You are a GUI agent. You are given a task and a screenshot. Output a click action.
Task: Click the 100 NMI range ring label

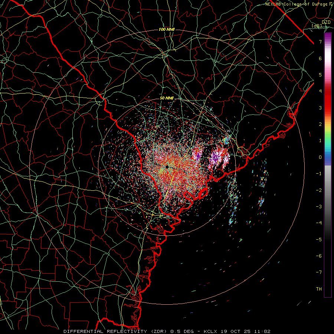coord(167,29)
